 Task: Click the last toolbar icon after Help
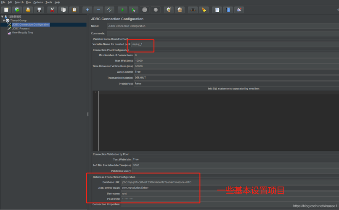239,10
